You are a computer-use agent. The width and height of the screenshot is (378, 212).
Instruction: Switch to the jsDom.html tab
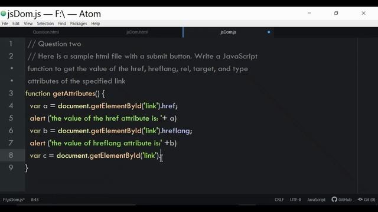(x=137, y=32)
